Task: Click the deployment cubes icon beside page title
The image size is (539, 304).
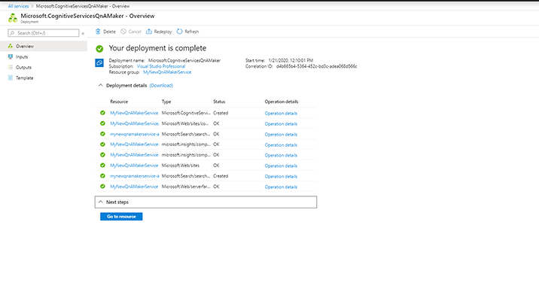Action: (x=13, y=18)
